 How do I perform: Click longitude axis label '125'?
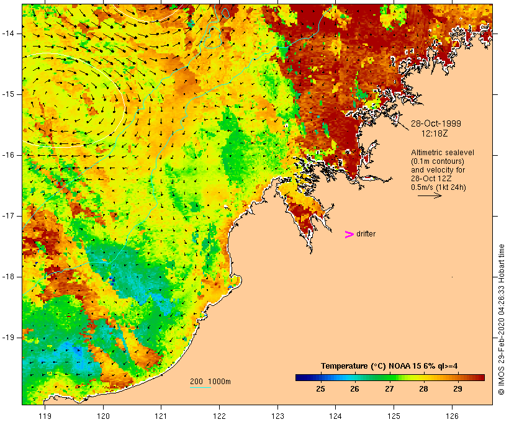click(394, 416)
